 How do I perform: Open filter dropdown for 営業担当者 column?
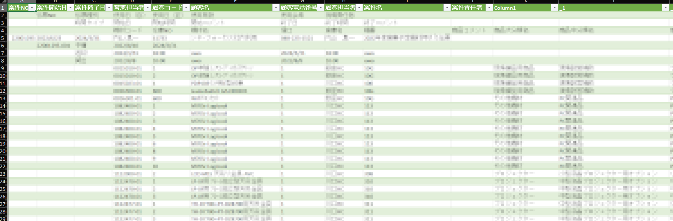pos(148,8)
